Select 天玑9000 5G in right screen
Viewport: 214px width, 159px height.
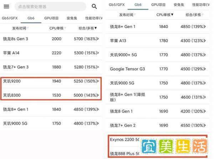(122, 83)
